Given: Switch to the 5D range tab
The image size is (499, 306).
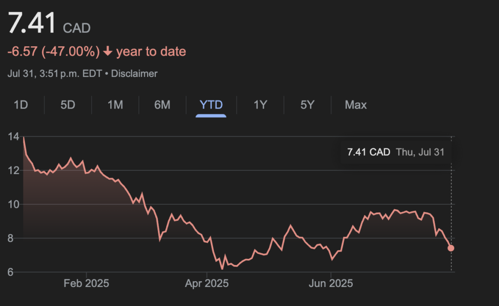Looking at the screenshot, I should click(x=68, y=105).
